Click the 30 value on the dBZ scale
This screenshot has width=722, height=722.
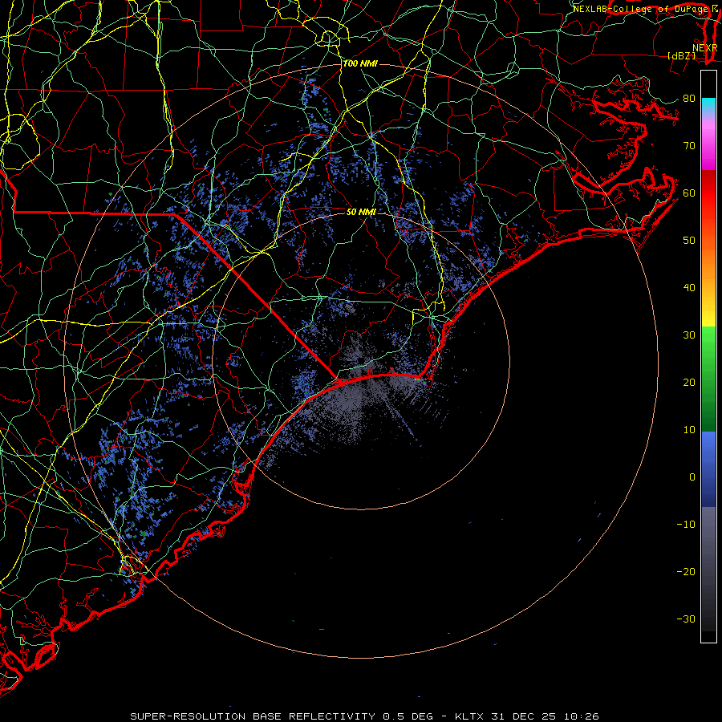pos(689,335)
